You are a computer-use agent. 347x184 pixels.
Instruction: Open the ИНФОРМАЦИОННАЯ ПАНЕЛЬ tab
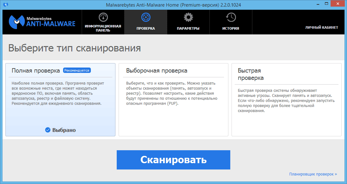(103, 22)
